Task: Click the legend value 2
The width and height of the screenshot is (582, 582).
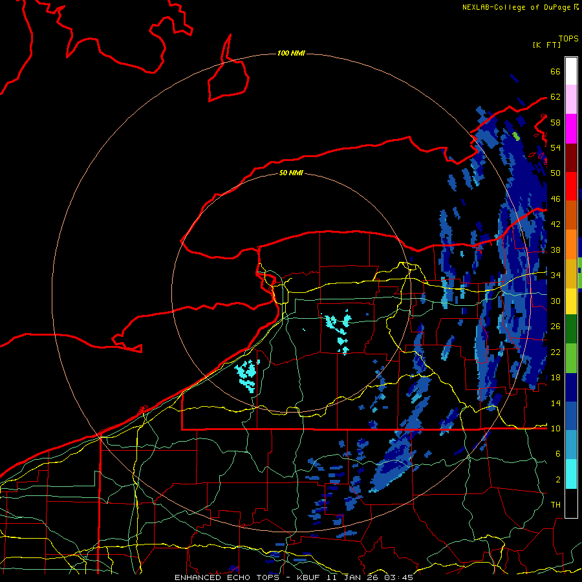Action: pos(558,480)
